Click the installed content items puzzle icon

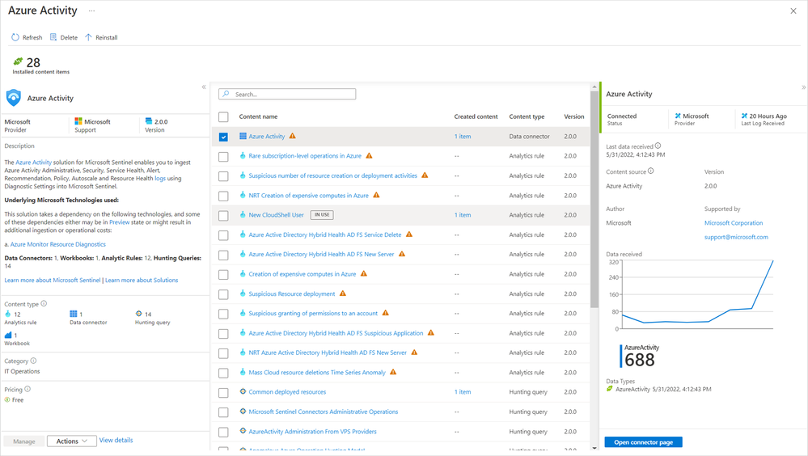point(18,61)
